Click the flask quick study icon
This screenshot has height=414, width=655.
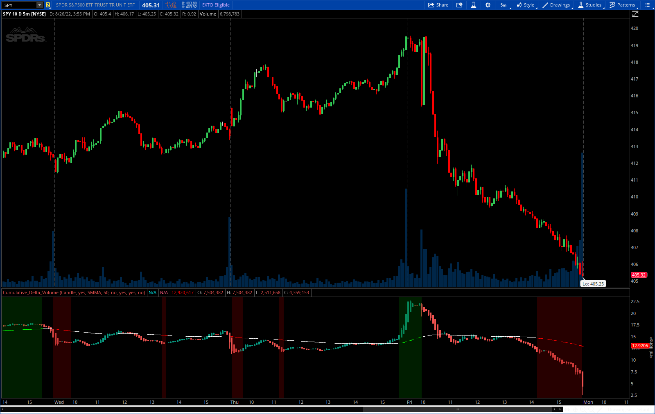(x=473, y=5)
